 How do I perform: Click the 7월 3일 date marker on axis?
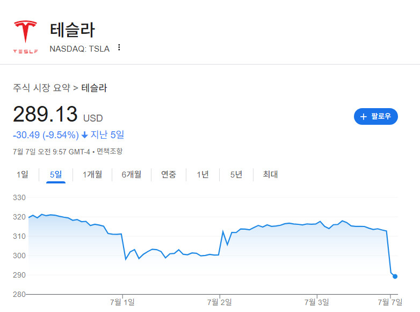317,303
